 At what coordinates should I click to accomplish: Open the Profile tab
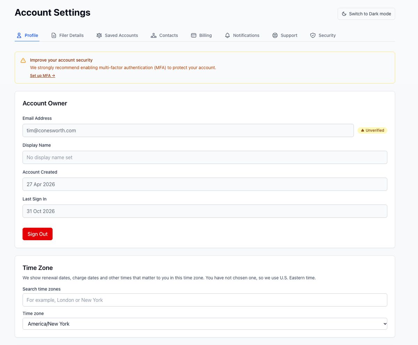click(x=27, y=35)
